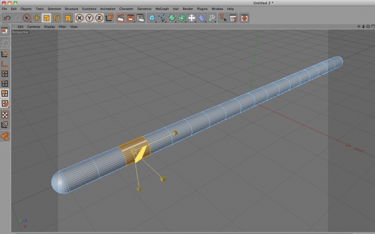Click the calendar with question mark icon
The width and height of the screenshot is (375, 234).
tap(233, 18)
